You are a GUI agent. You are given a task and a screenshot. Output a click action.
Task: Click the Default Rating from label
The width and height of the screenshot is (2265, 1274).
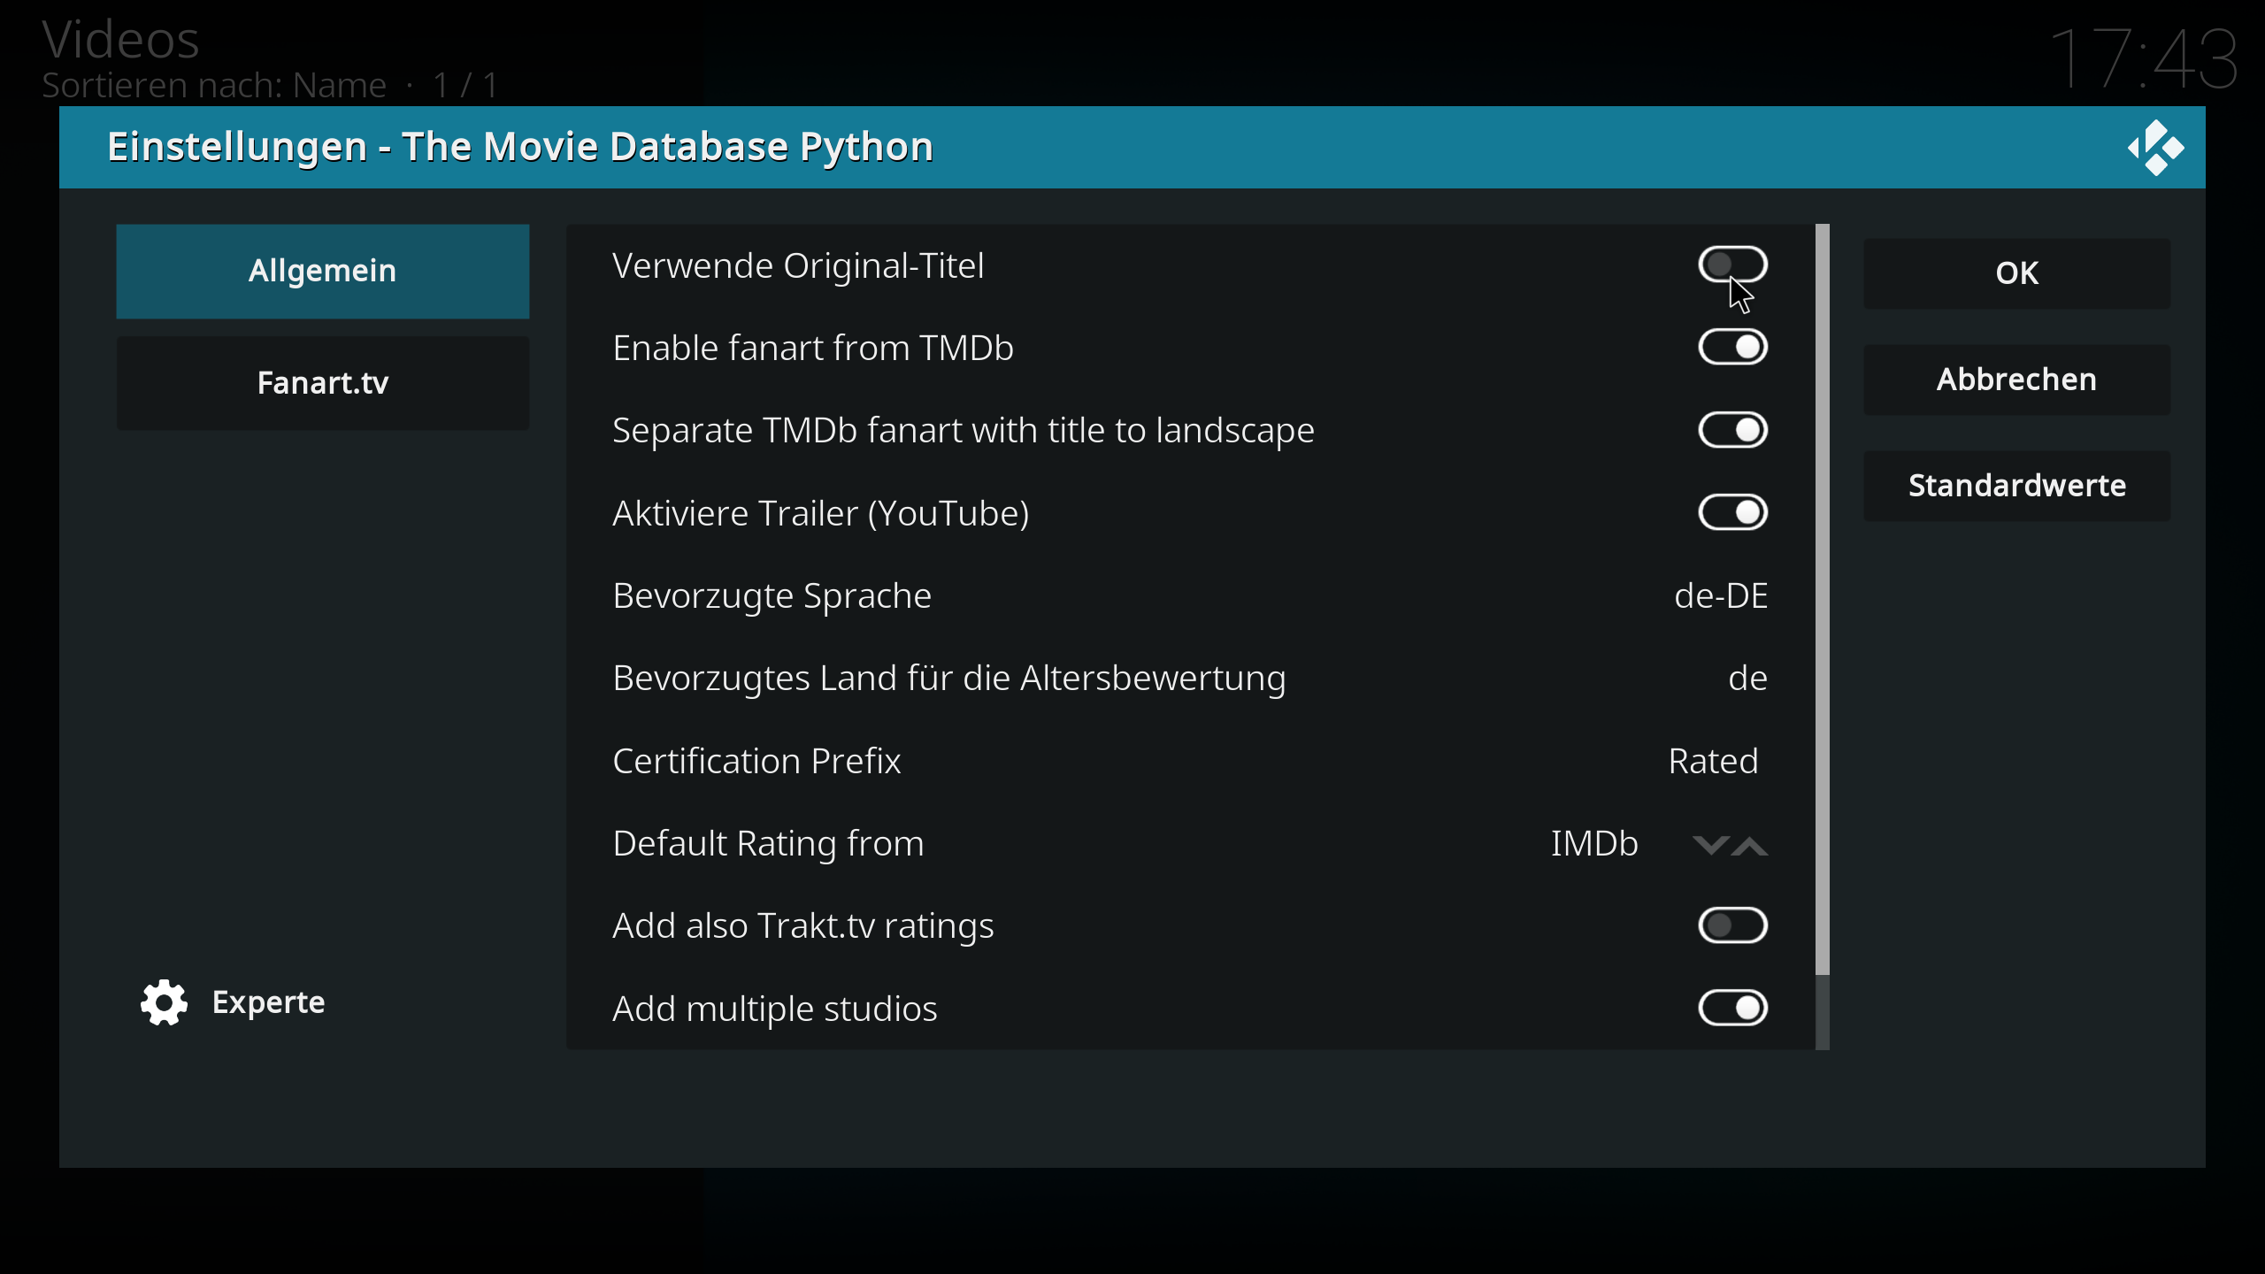coord(768,843)
